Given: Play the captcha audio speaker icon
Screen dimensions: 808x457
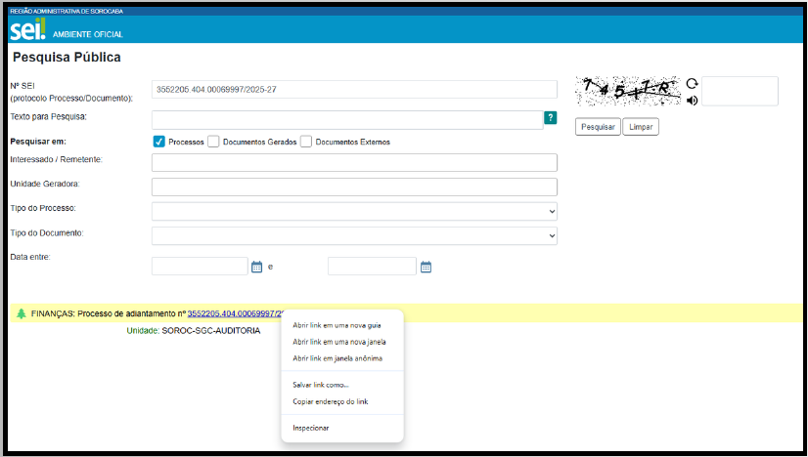Looking at the screenshot, I should (692, 101).
